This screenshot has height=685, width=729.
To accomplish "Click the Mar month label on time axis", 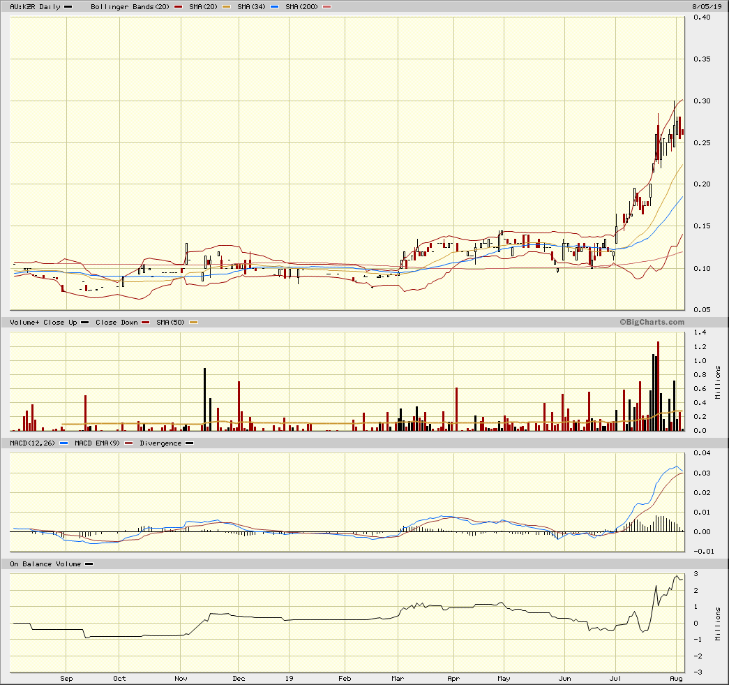I will [x=398, y=679].
